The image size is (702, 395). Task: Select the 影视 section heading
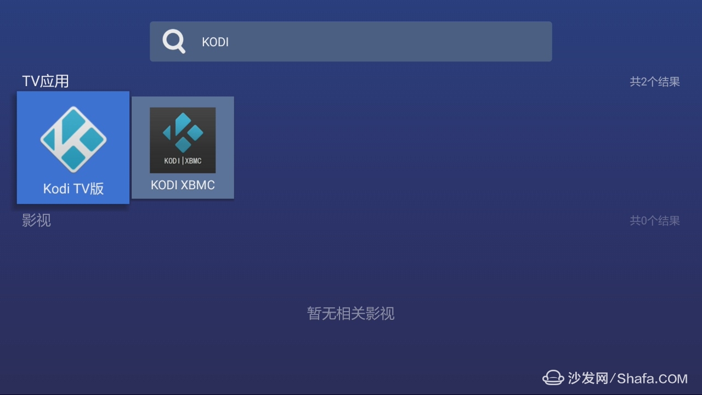[x=36, y=221]
